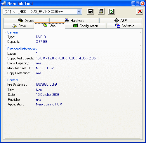
Task: Select the K:\ _NEC DVD_RW drive combo box
Action: [x=42, y=12]
